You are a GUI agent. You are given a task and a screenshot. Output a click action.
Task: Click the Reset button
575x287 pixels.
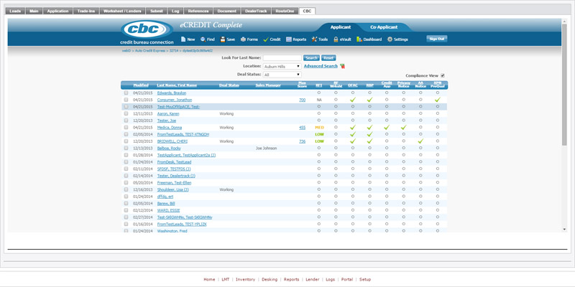click(x=328, y=58)
